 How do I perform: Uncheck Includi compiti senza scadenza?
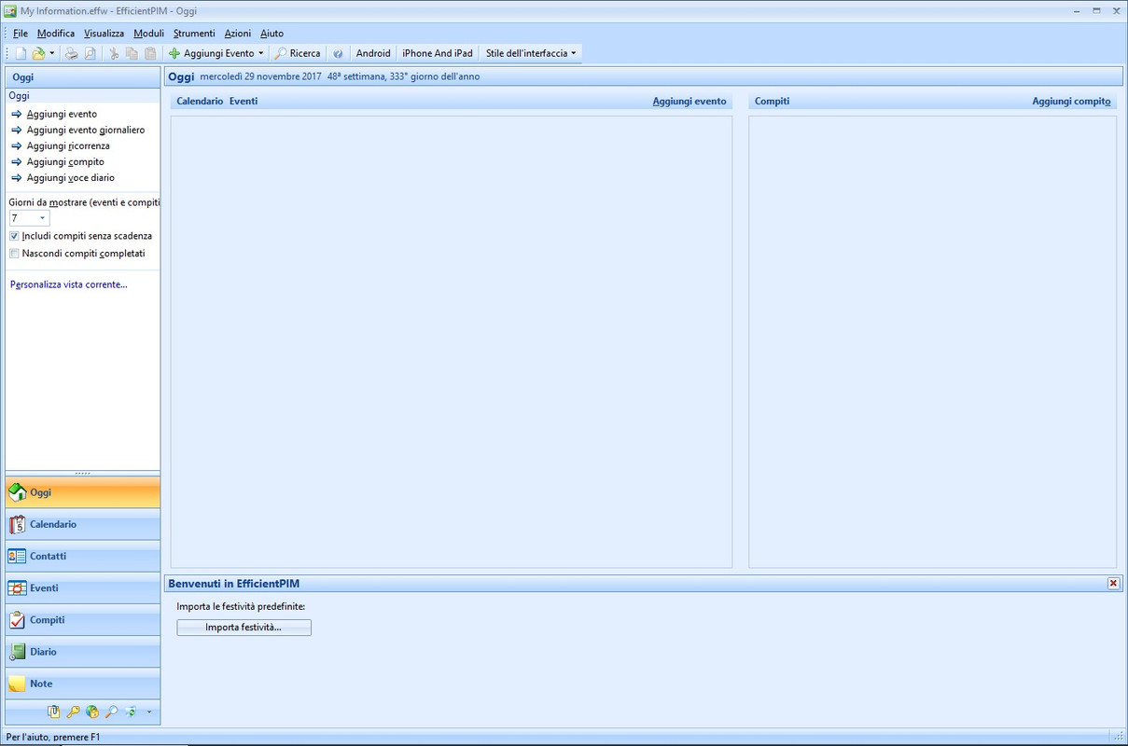14,236
